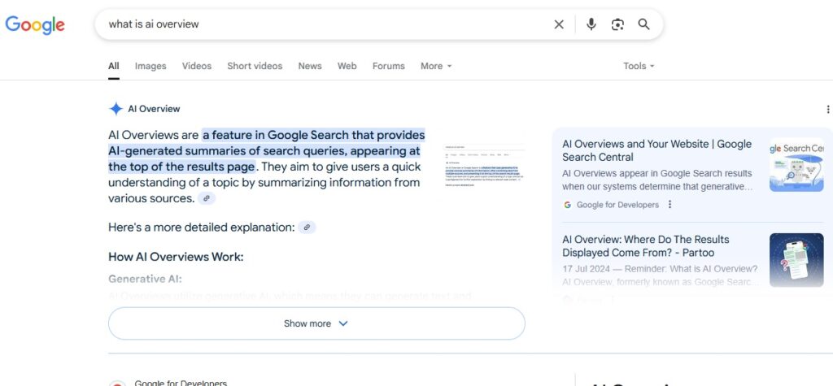Click the AI Overview screenshot thumbnail
The width and height of the screenshot is (833, 386).
tap(484, 167)
